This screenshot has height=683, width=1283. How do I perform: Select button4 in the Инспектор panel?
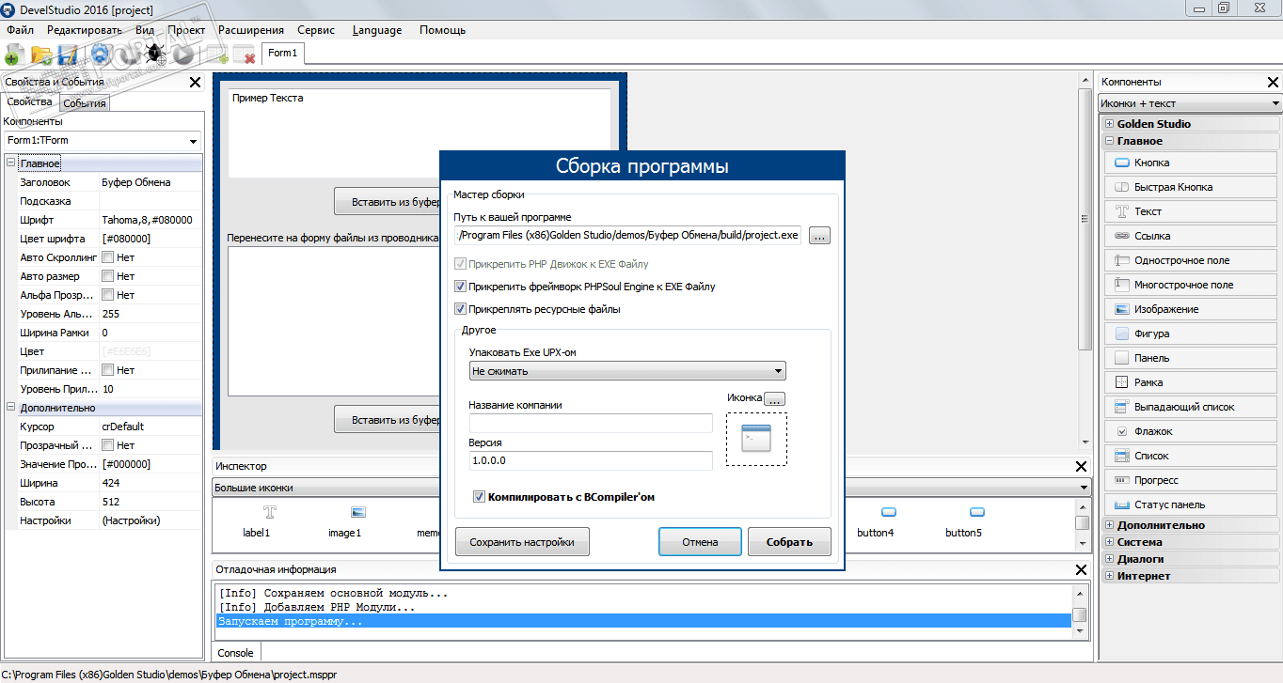point(875,521)
